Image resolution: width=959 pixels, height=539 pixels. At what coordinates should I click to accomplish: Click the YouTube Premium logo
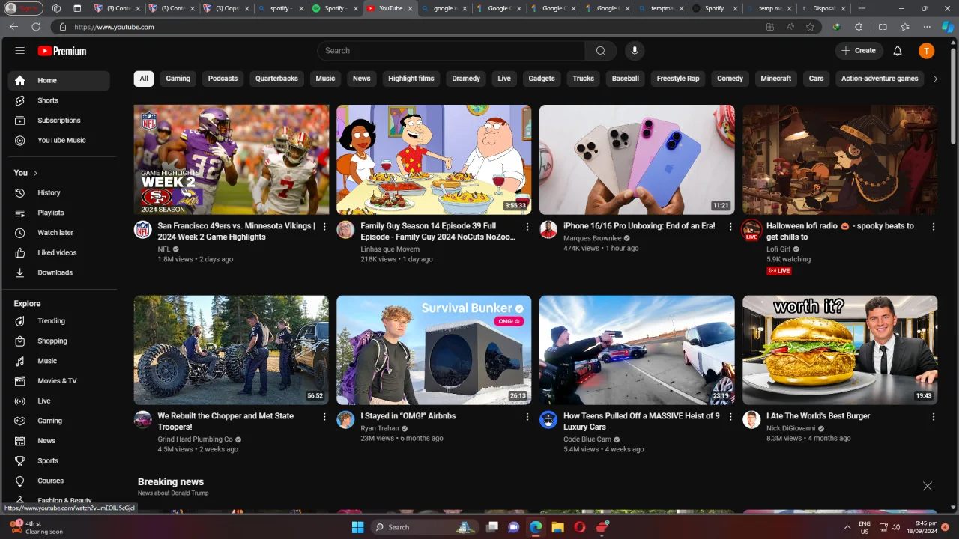[62, 51]
